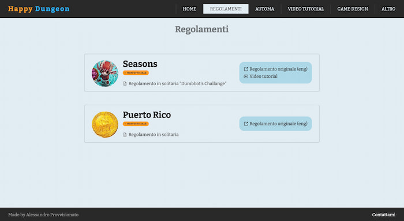
Task: Click the document icon in the Puerto Rico card
Action: pos(125,135)
